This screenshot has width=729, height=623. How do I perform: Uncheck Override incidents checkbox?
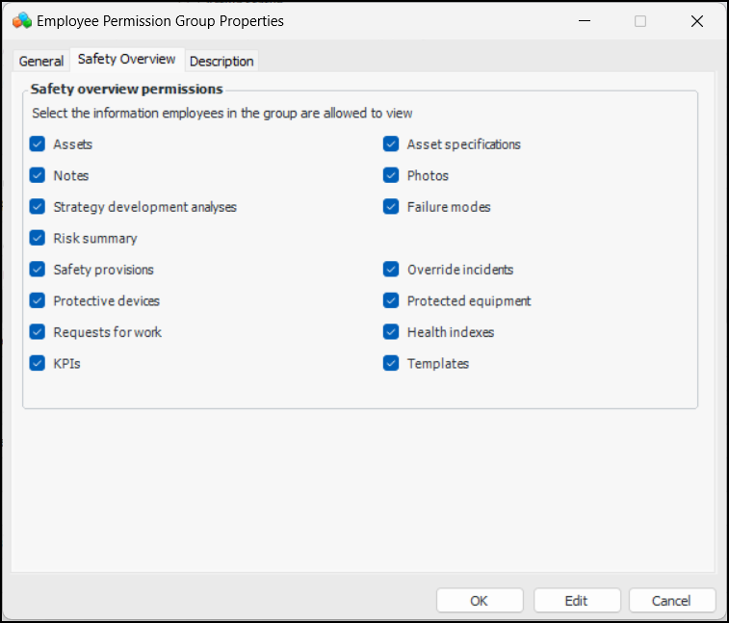coord(391,270)
